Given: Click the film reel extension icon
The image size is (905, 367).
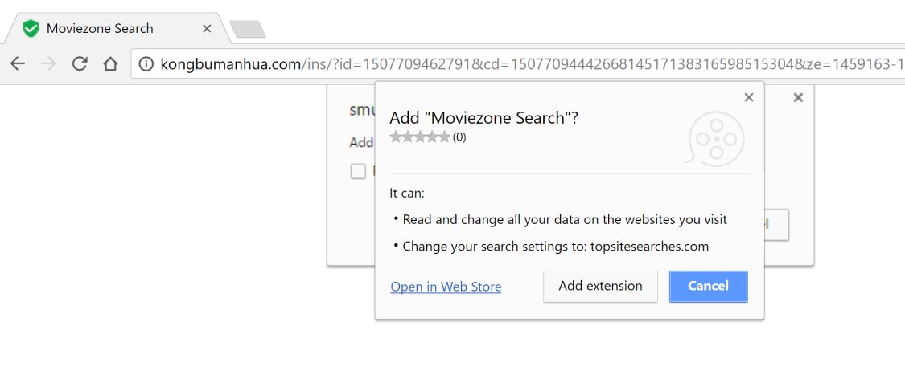Looking at the screenshot, I should tap(714, 139).
